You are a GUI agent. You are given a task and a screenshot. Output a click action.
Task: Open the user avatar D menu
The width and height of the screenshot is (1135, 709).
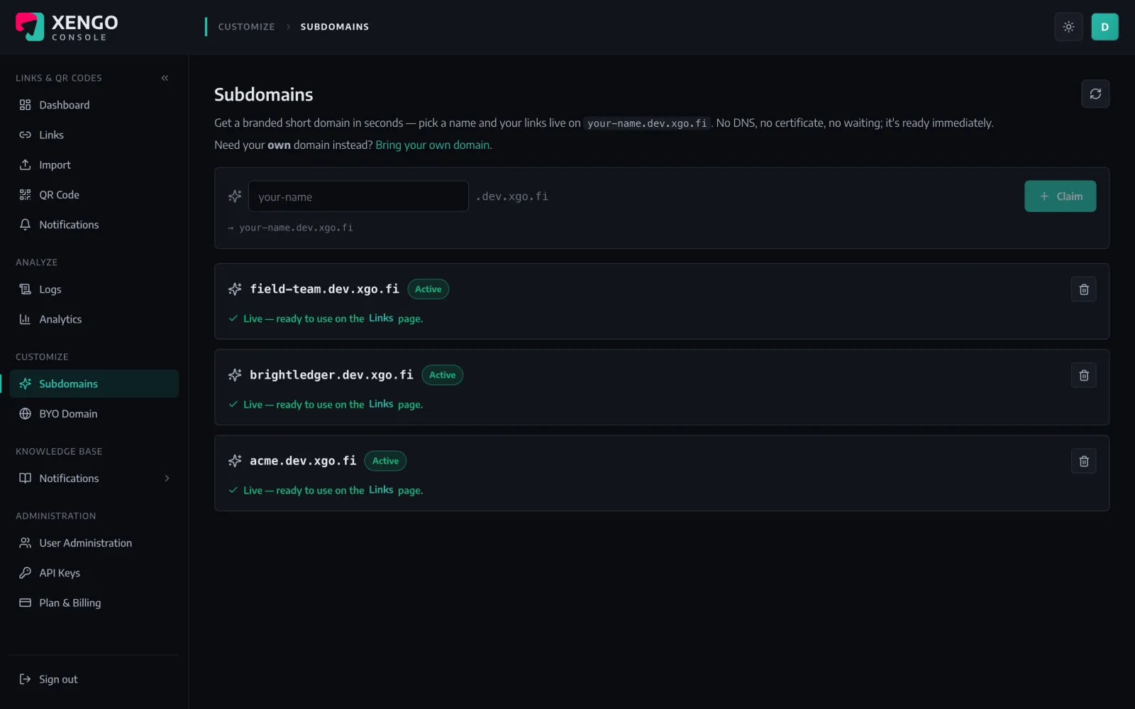point(1104,27)
